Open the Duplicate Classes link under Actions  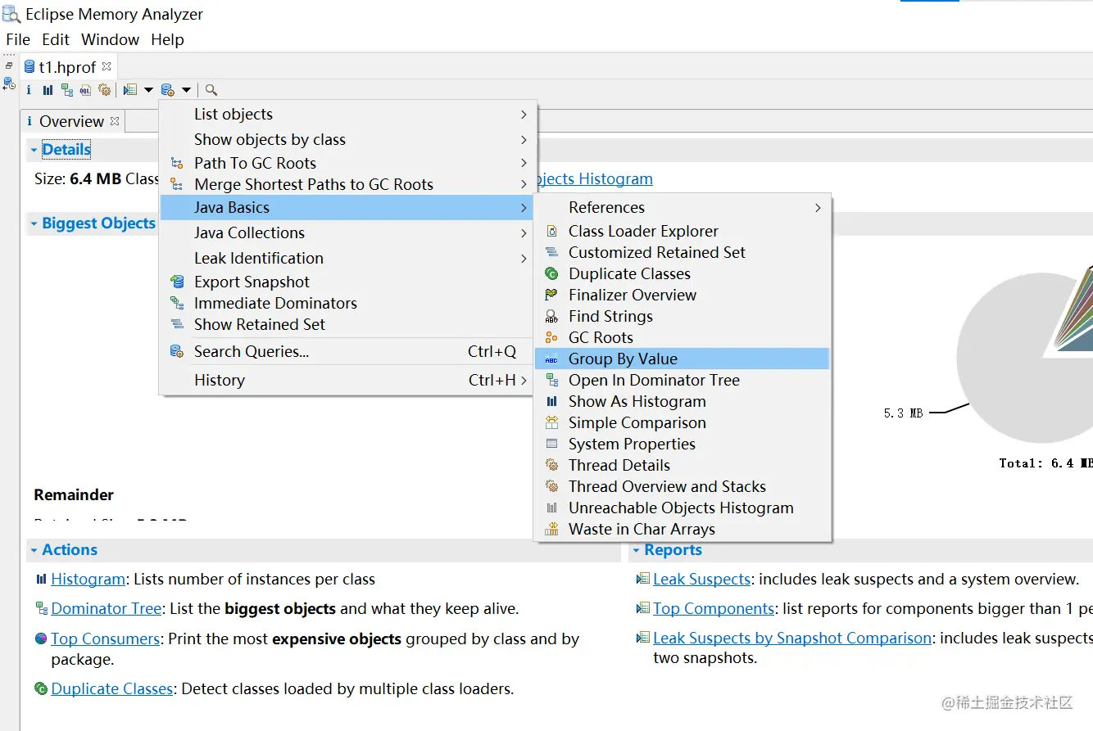111,689
